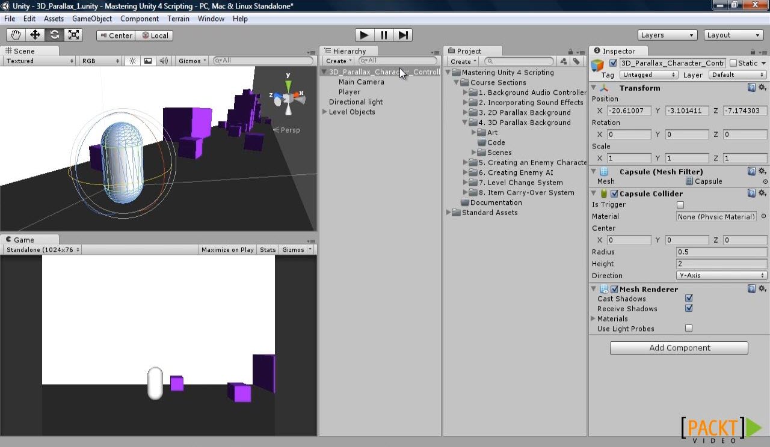
Task: Click the Stats button in Game view
Action: tap(268, 250)
